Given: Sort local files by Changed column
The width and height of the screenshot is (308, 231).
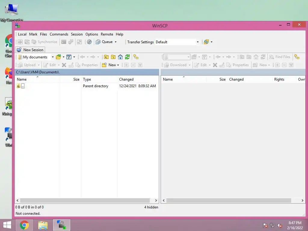Looking at the screenshot, I should point(138,79).
